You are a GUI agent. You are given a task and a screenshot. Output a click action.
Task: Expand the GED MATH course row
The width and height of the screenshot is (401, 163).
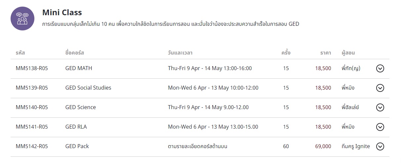coord(380,68)
